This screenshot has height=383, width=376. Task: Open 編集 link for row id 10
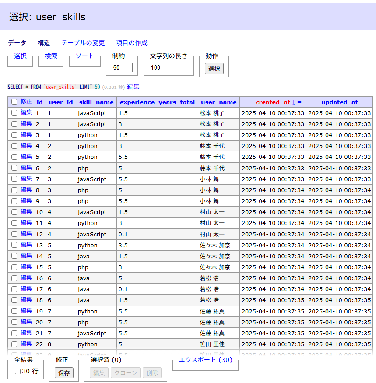[26, 211]
